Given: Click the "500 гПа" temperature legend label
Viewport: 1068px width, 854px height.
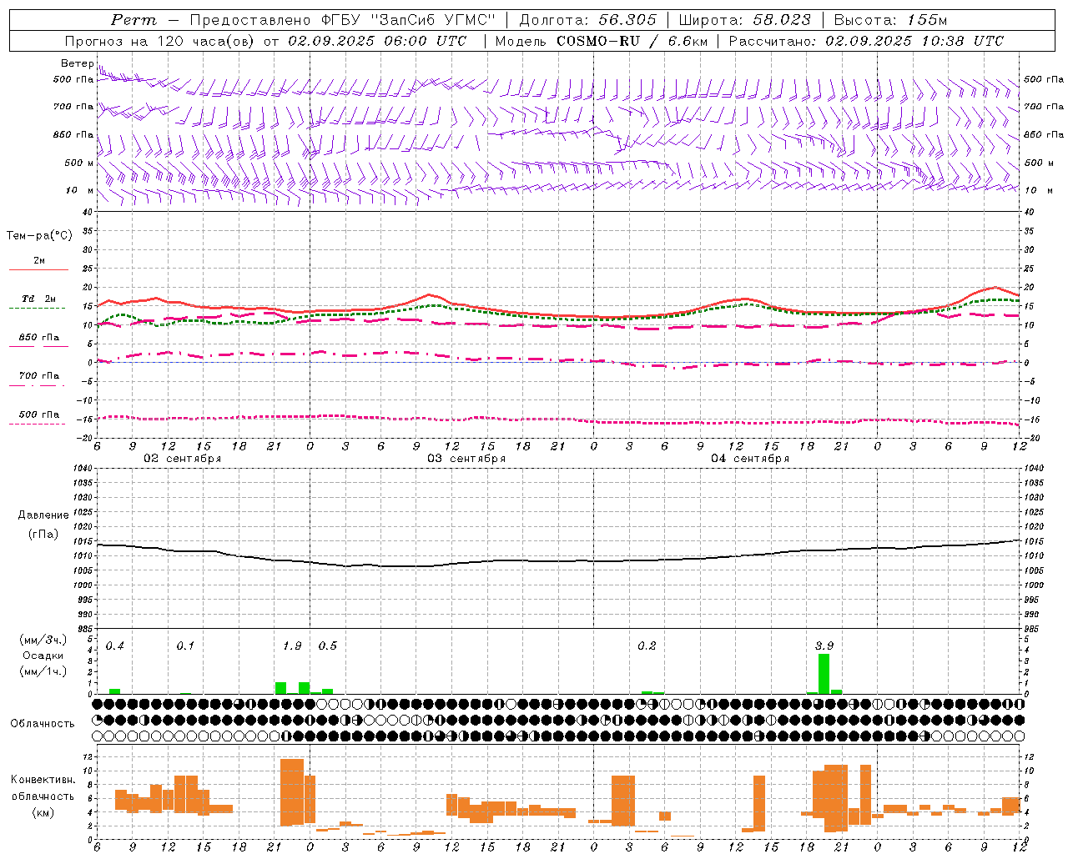Looking at the screenshot, I should coord(38,414).
